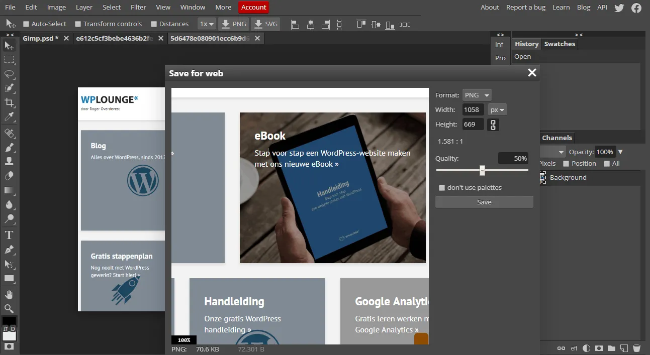
Task: Open the 1x scale dropdown
Action: 207,24
